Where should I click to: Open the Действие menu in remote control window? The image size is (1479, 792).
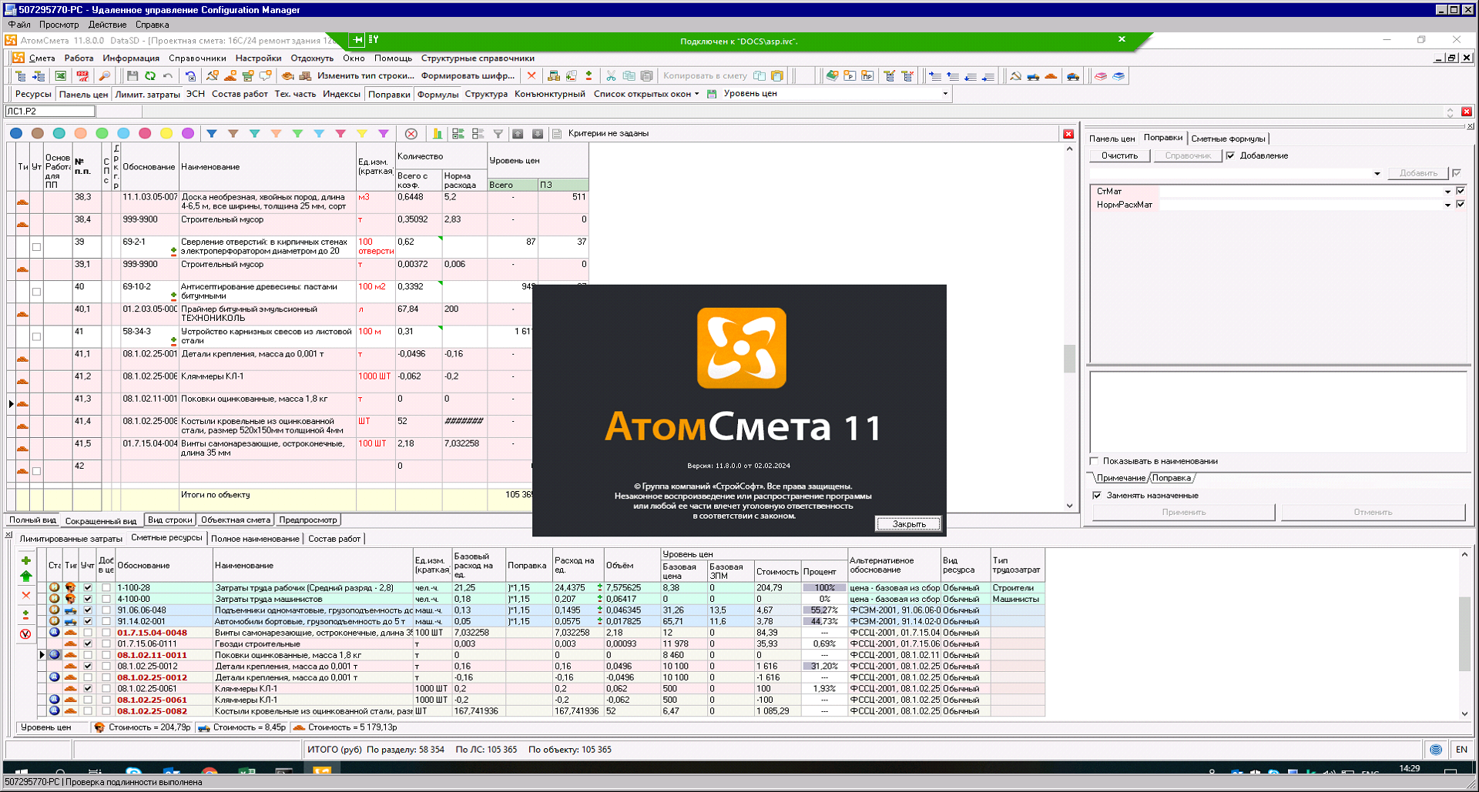coord(107,25)
